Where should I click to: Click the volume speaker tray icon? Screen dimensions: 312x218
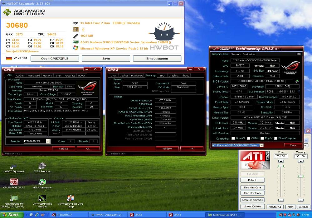tap(299, 215)
